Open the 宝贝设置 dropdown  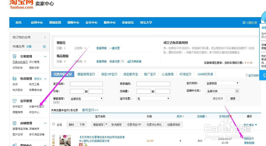(x=153, y=99)
